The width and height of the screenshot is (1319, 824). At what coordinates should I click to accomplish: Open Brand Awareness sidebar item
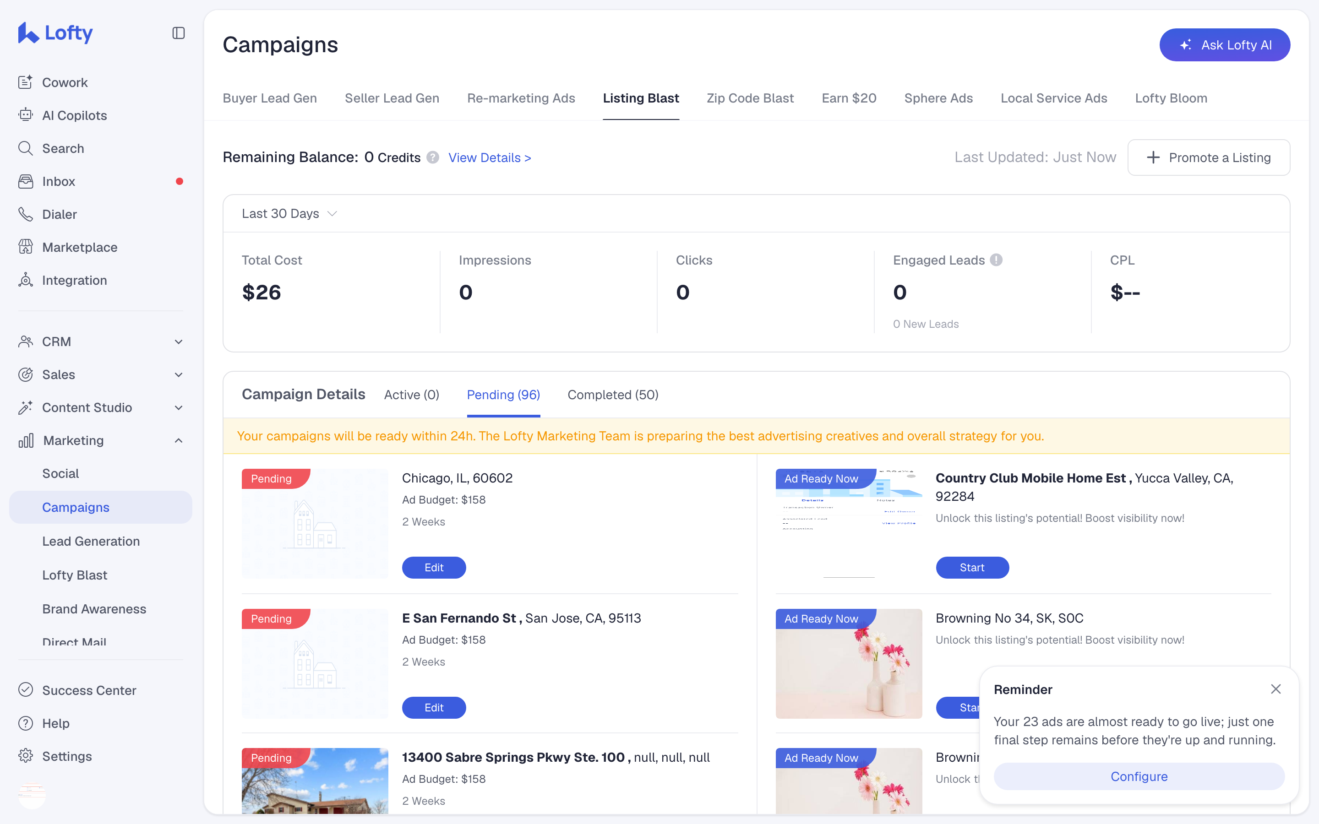94,608
